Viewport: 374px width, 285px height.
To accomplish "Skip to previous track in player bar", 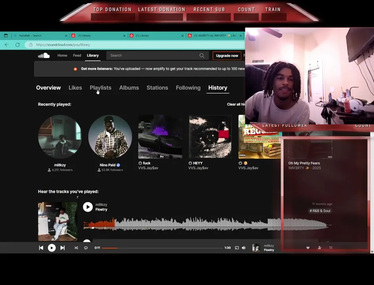I will pos(41,248).
